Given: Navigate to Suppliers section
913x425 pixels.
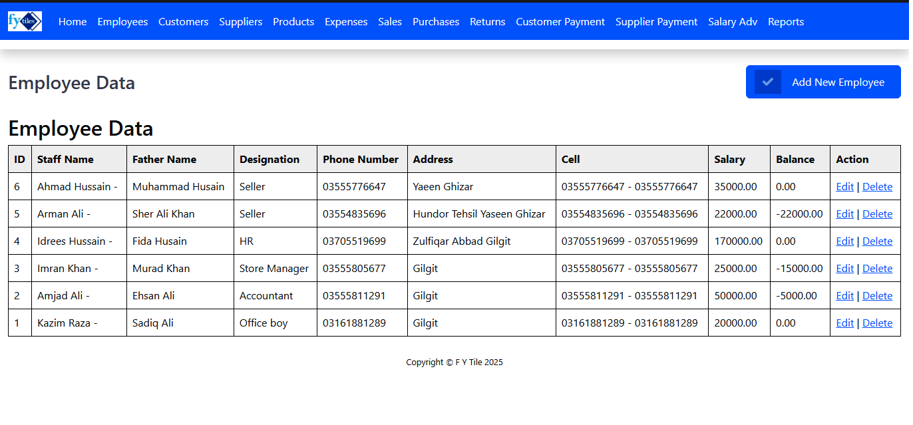Looking at the screenshot, I should (x=240, y=22).
